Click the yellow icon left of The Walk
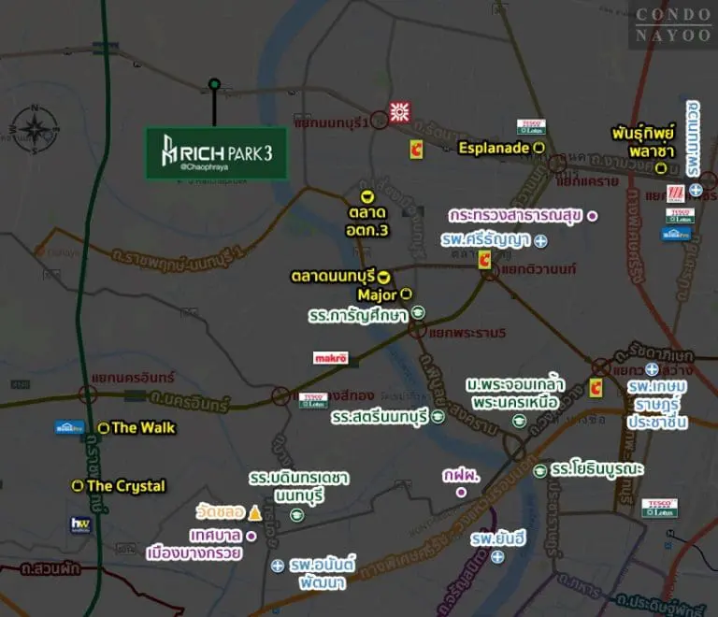The image size is (718, 617). [x=104, y=428]
